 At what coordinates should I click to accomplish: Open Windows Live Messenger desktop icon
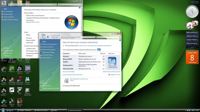pyautogui.click(x=27, y=81)
